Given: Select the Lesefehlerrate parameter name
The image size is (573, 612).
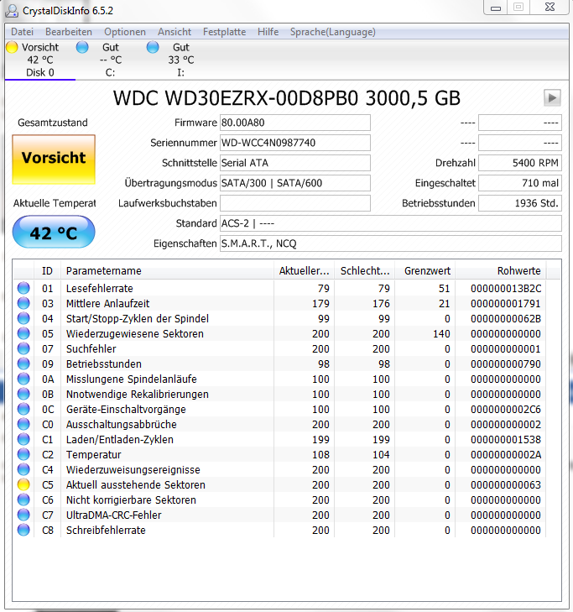Looking at the screenshot, I should [100, 289].
